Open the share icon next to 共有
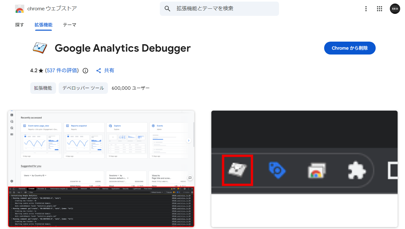This screenshot has width=405, height=229. (x=99, y=70)
